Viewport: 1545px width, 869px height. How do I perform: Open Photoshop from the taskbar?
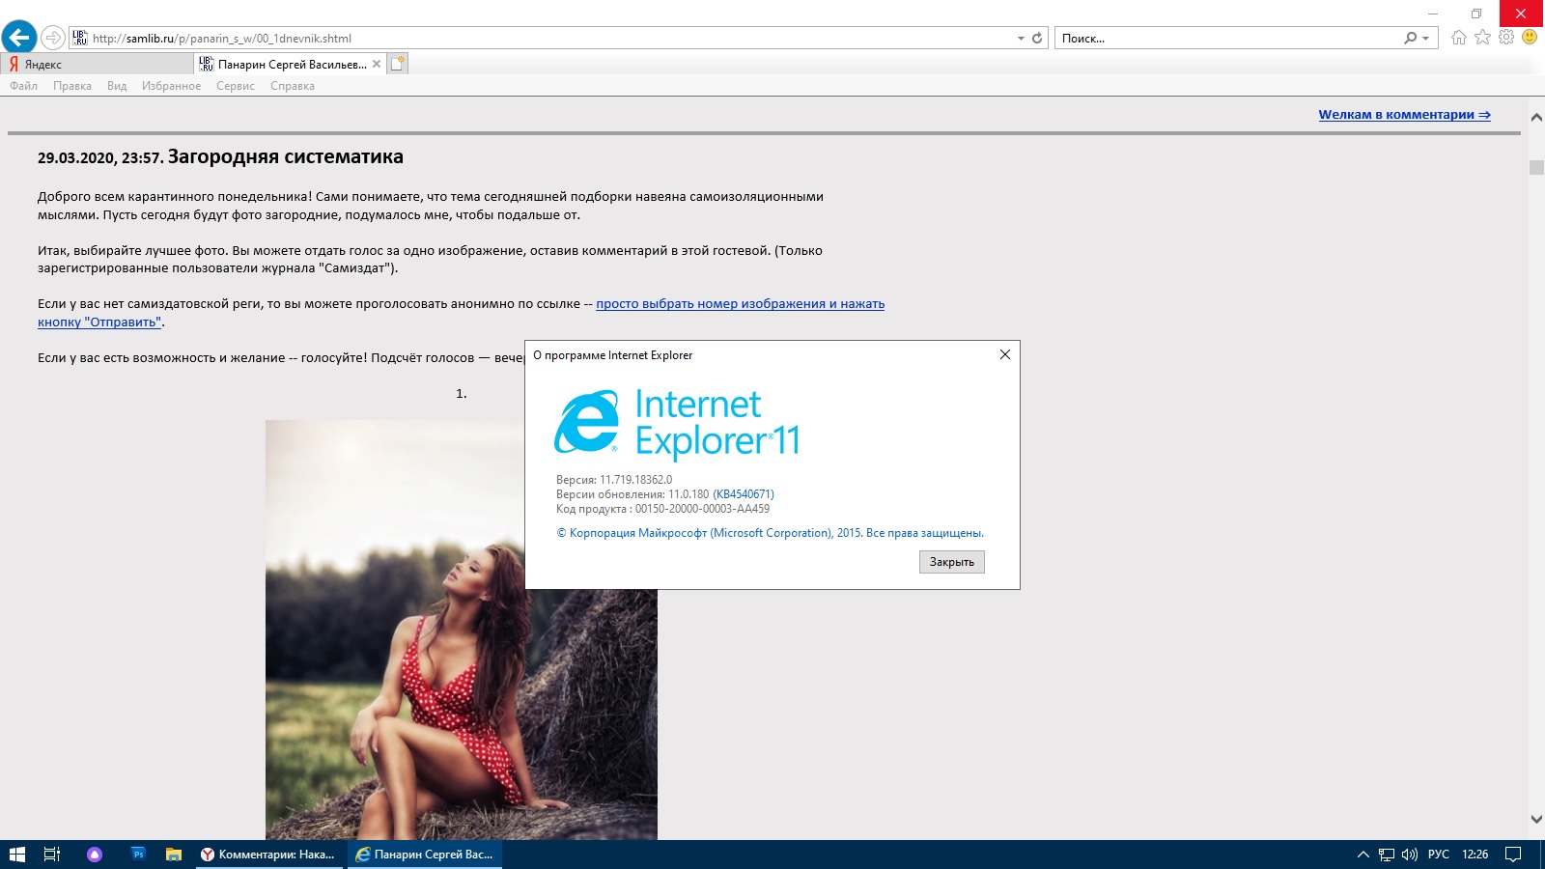pyautogui.click(x=138, y=855)
